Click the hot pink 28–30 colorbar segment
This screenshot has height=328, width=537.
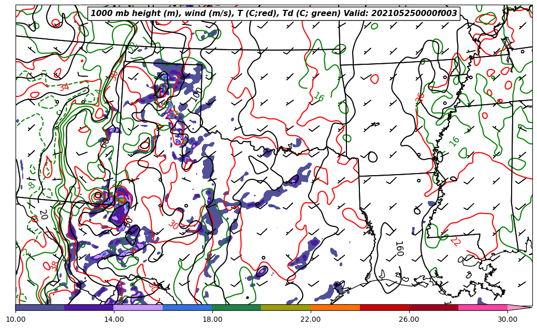pyautogui.click(x=483, y=307)
